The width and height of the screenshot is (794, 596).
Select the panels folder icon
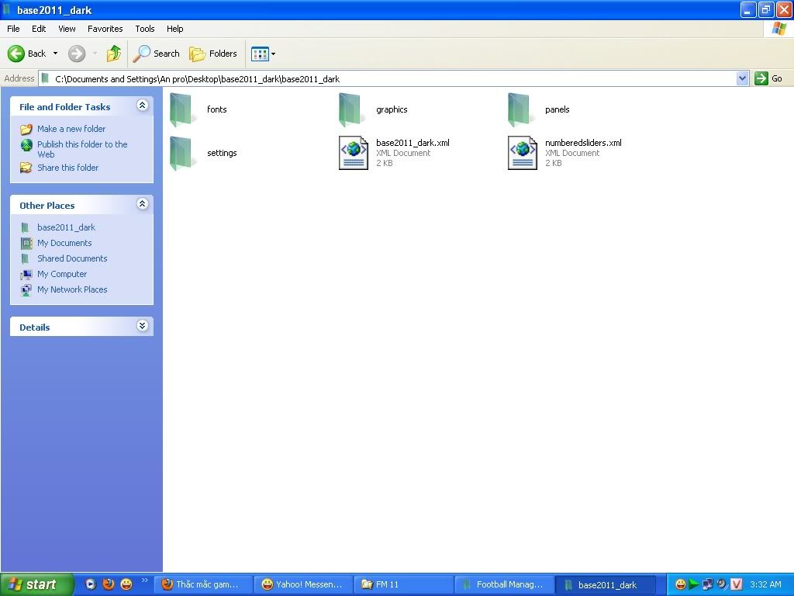coord(520,109)
